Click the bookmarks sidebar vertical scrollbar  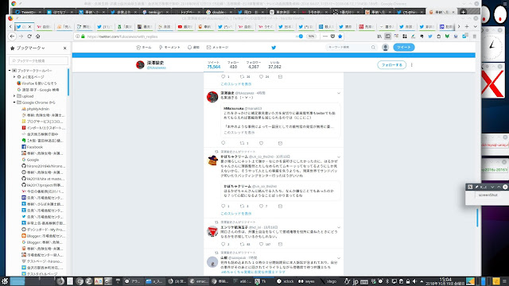(68, 82)
